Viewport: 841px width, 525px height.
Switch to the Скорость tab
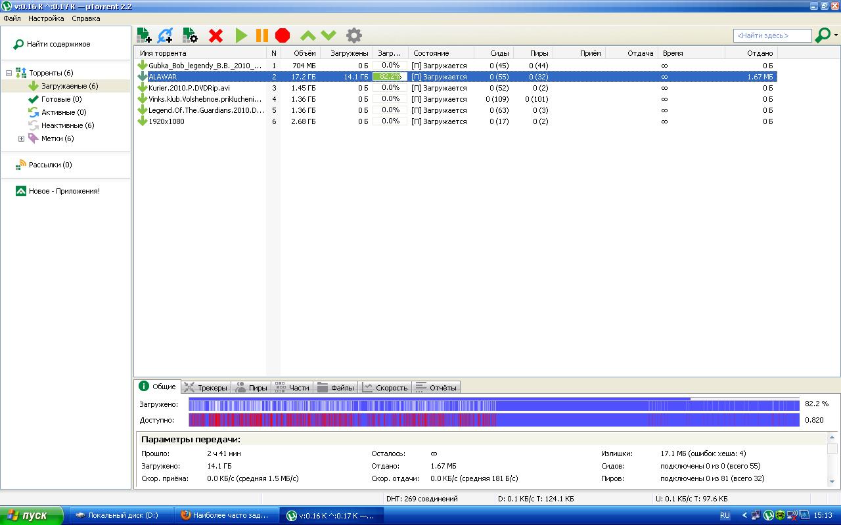point(385,388)
